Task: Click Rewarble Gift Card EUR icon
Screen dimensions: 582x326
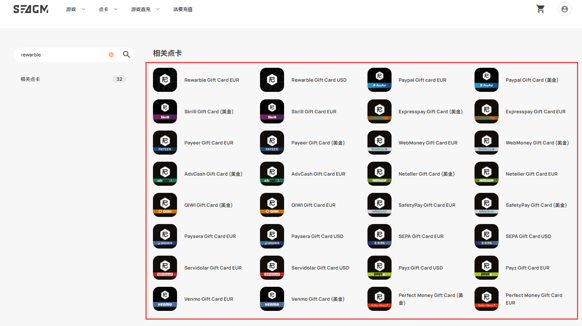Action: click(165, 80)
